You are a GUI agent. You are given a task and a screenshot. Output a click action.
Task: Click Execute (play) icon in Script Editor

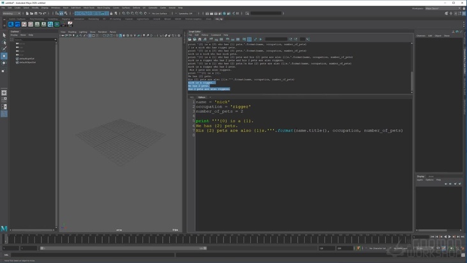260,39
